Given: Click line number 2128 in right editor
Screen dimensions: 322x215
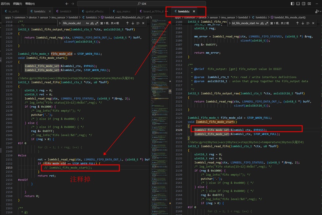Looking at the screenshot, I should [x=179, y=130].
